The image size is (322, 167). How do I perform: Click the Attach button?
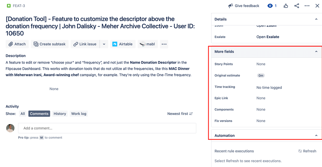click(17, 44)
